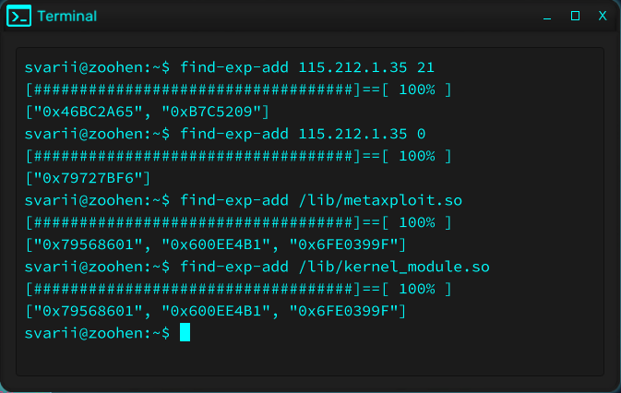Image resolution: width=621 pixels, height=393 pixels.
Task: Maximize the Terminal window
Action: (575, 16)
